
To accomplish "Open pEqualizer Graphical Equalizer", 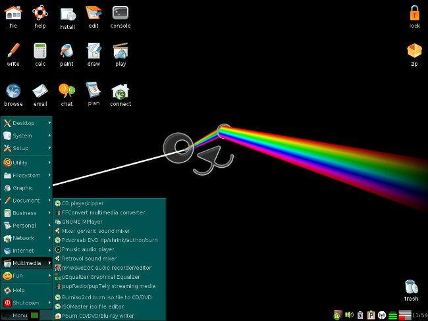I will point(109,277).
